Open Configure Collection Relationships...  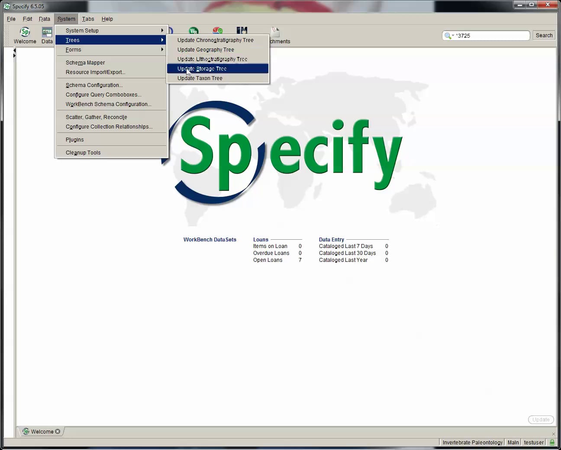[111, 126]
